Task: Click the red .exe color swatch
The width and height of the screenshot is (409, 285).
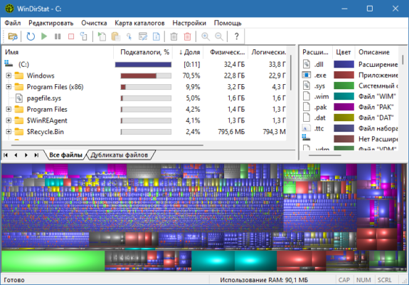Action: tap(344, 75)
